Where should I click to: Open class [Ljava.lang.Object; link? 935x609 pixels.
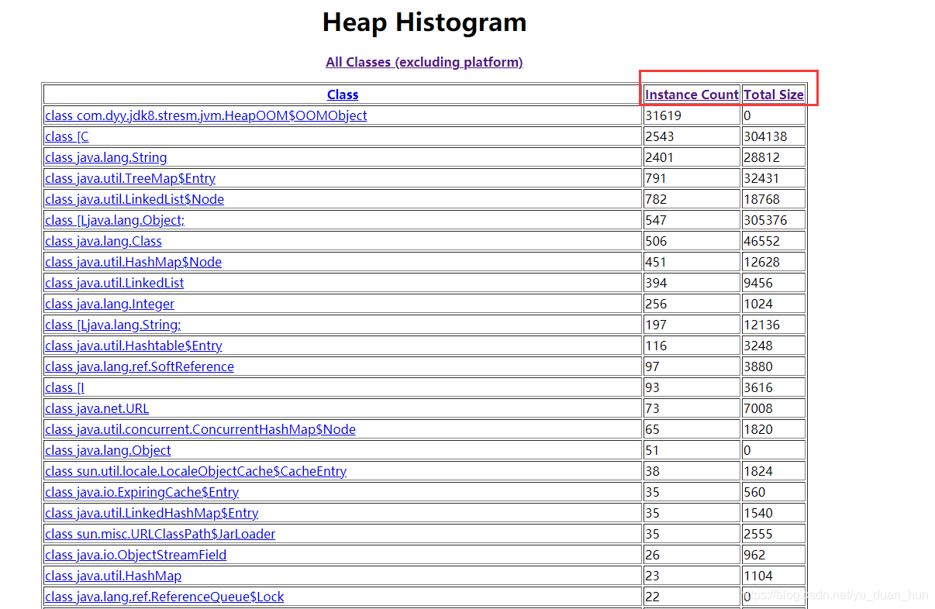click(115, 220)
